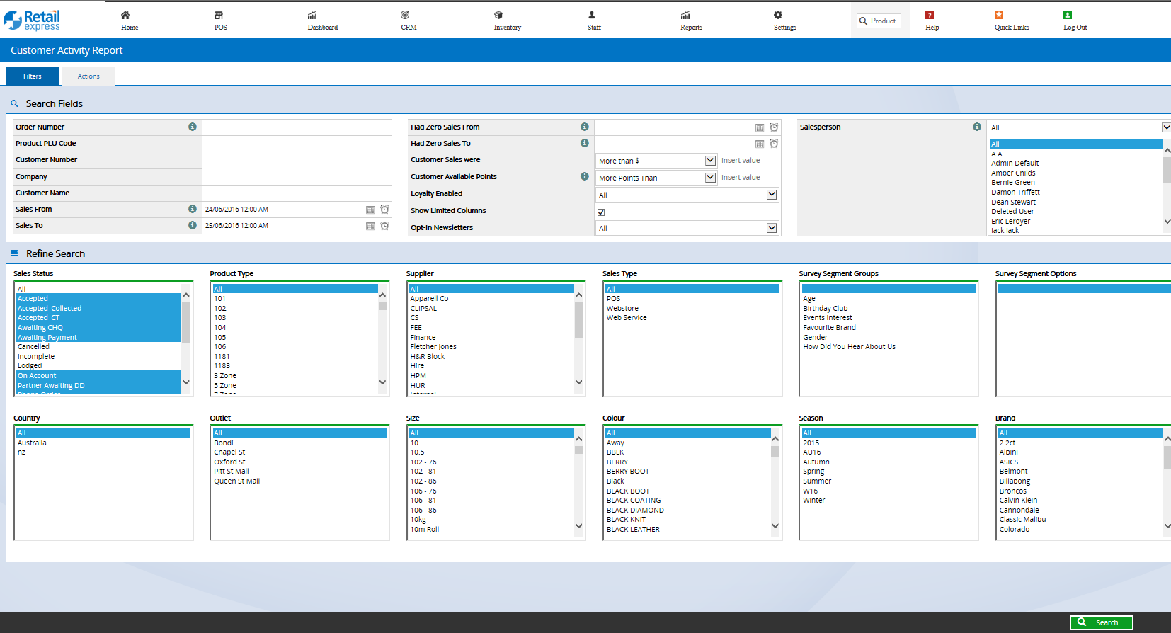This screenshot has width=1171, height=633.
Task: Open Customer Sales were dropdown
Action: point(657,161)
